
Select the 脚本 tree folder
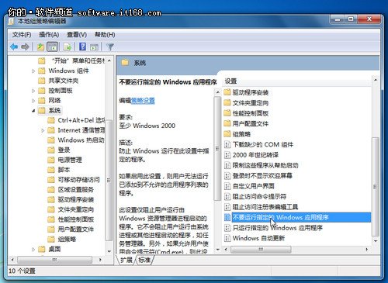click(64, 170)
